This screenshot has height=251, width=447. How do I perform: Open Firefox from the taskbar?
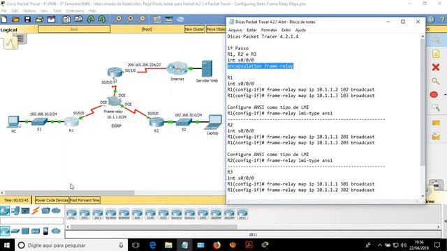click(x=217, y=245)
